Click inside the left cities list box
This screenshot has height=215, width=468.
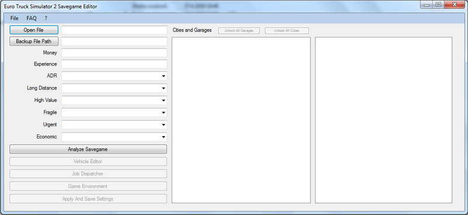point(241,120)
